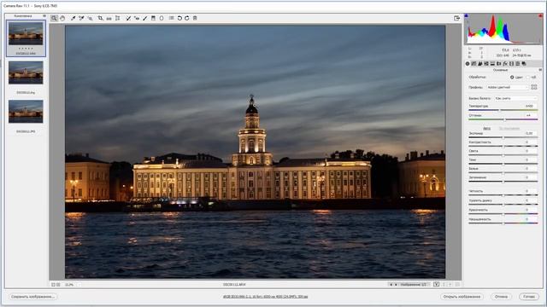This screenshot has width=547, height=307.
Task: Click the Done button
Action: pos(529,297)
